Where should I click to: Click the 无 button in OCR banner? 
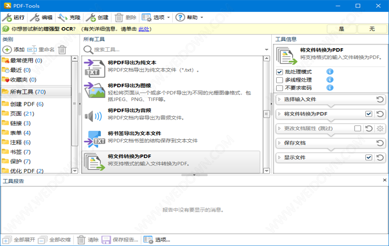[x=372, y=29]
